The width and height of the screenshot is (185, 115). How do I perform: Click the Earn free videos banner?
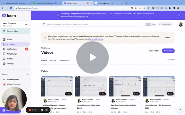pos(15,31)
